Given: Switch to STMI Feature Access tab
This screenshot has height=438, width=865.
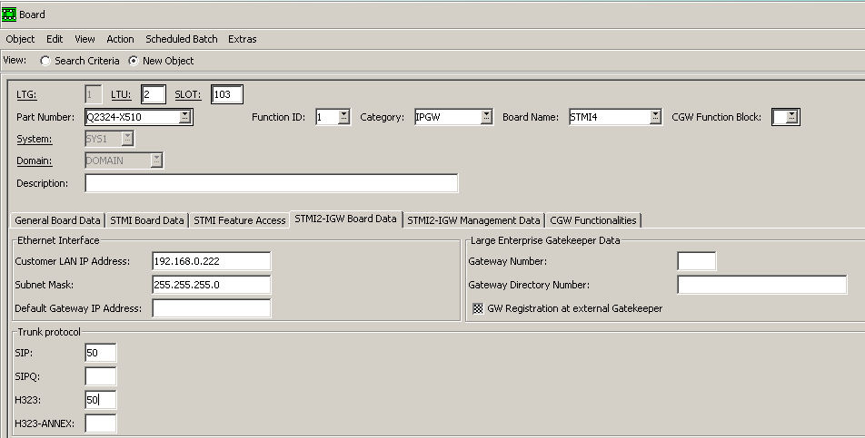Looking at the screenshot, I should (x=240, y=220).
